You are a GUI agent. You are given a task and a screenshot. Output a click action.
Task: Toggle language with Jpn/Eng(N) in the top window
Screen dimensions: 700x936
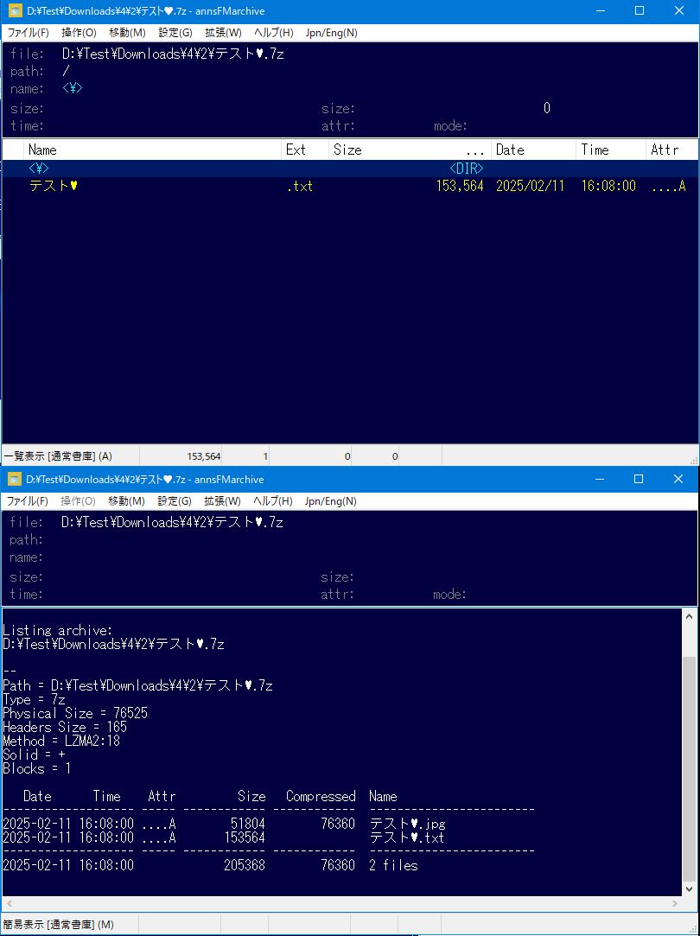pyautogui.click(x=331, y=33)
